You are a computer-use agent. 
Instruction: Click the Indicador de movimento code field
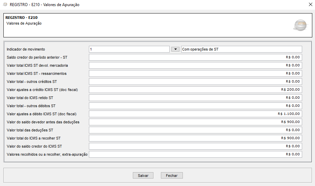pos(129,49)
